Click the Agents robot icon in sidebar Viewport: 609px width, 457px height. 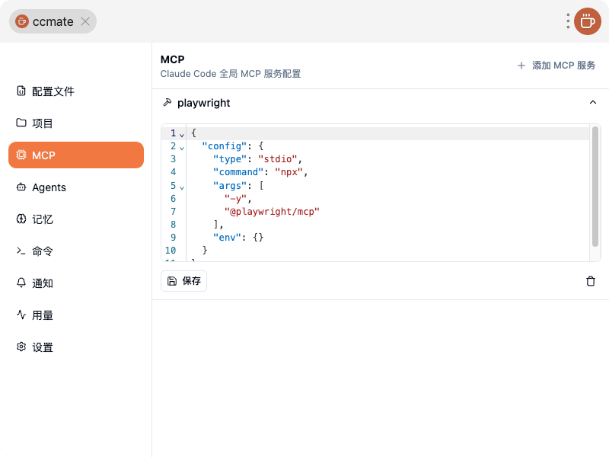pyautogui.click(x=21, y=187)
